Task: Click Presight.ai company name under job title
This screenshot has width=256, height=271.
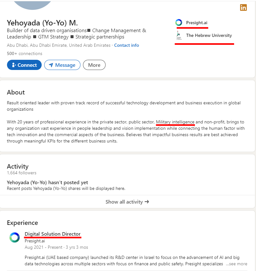Action: point(35,241)
